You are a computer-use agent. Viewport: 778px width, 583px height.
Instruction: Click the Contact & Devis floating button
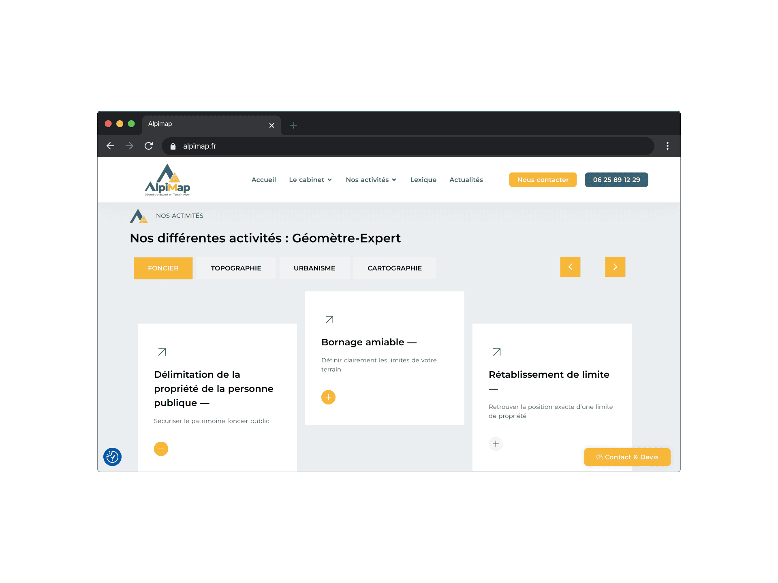tap(627, 457)
